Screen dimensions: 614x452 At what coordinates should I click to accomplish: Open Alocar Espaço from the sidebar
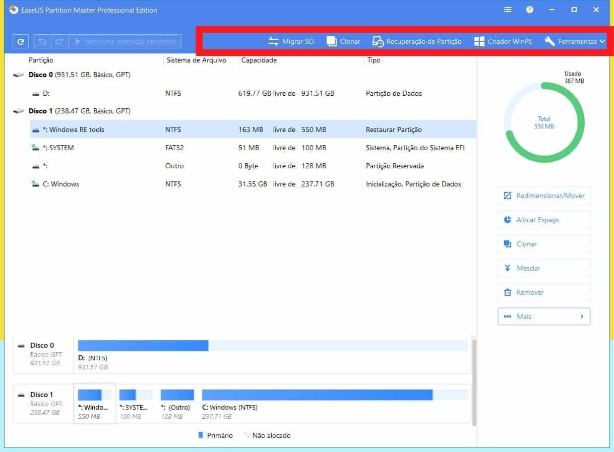(543, 220)
